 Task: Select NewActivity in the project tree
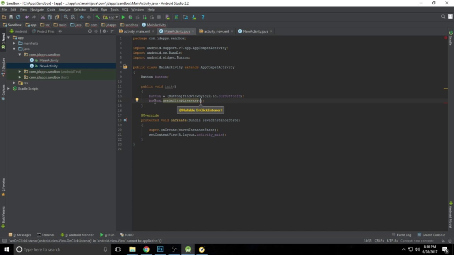(x=48, y=66)
